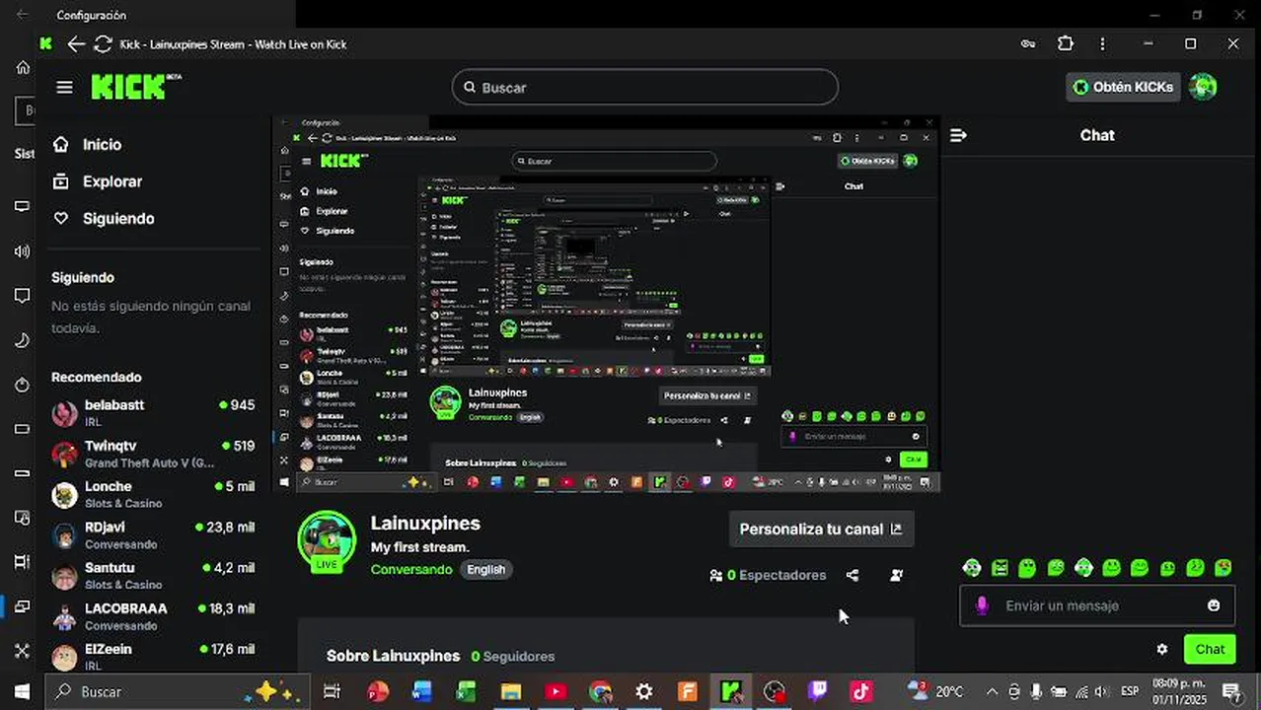Click the 0 Seguidores text

(512, 656)
